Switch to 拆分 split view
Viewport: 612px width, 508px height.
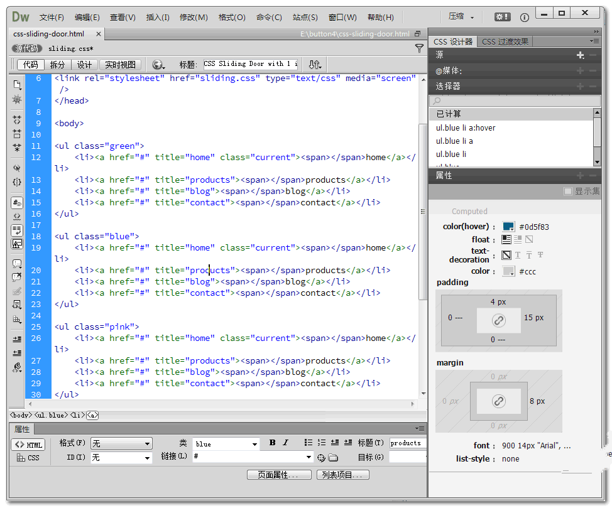(x=57, y=65)
